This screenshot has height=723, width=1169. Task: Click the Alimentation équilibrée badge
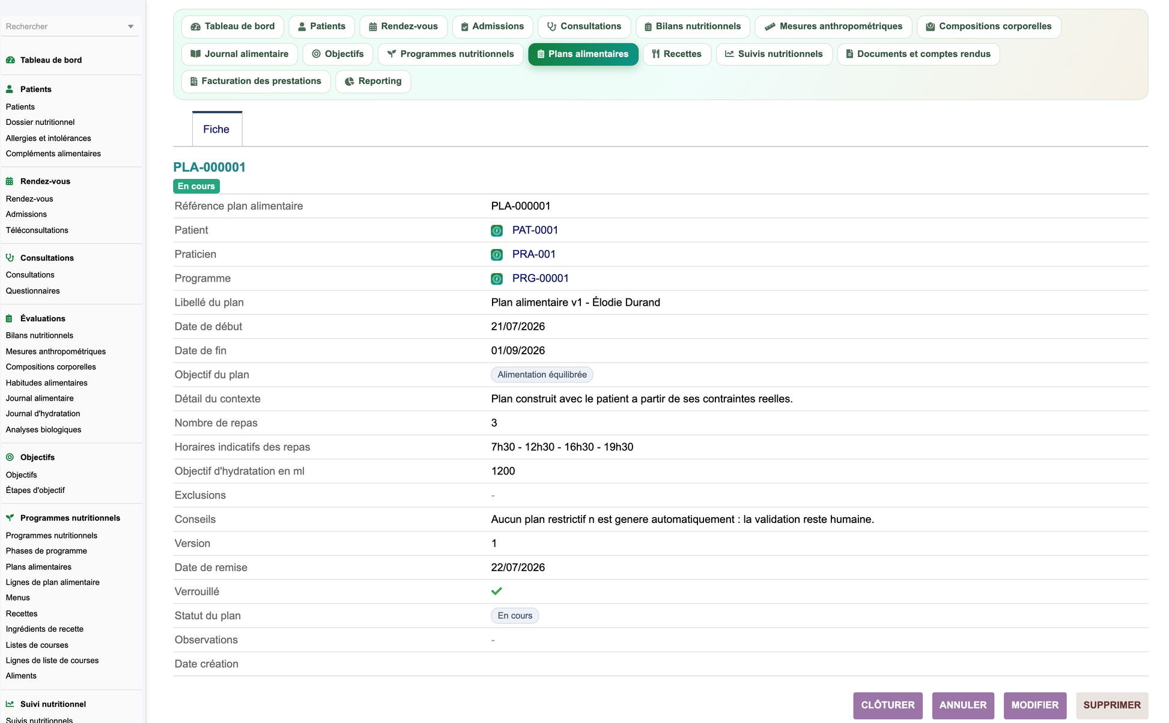542,375
